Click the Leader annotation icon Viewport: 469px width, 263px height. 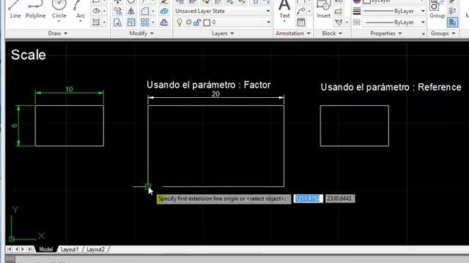coord(300,11)
